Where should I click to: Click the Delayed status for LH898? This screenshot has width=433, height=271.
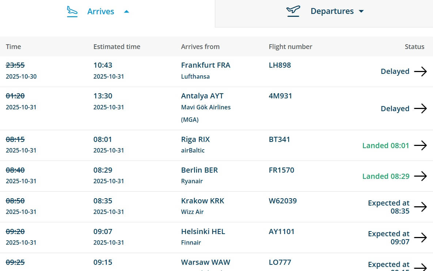tap(395, 71)
